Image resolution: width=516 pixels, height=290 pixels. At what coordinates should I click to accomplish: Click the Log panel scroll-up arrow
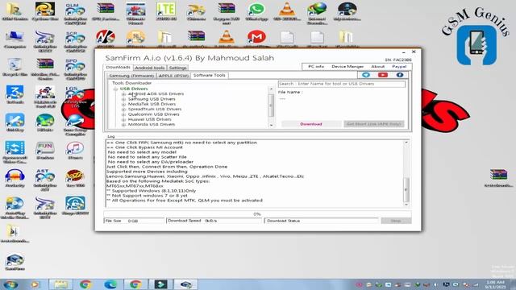[x=406, y=143]
